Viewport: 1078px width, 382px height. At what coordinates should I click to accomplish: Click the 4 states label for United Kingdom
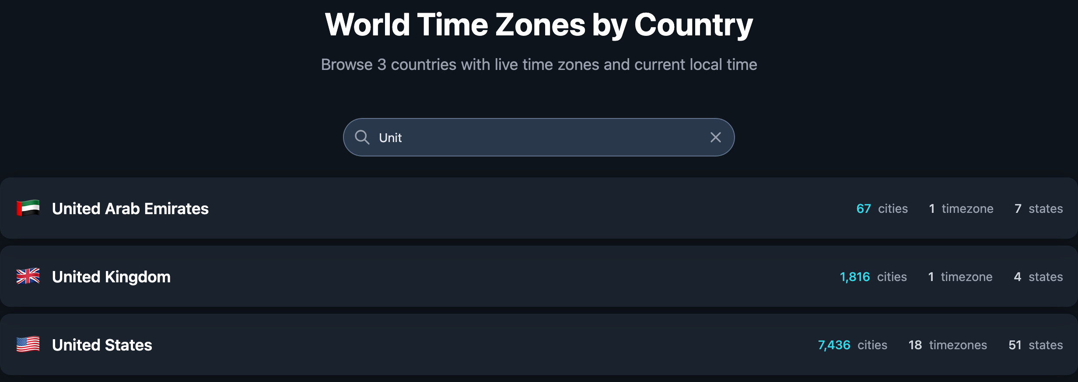pos(1038,277)
